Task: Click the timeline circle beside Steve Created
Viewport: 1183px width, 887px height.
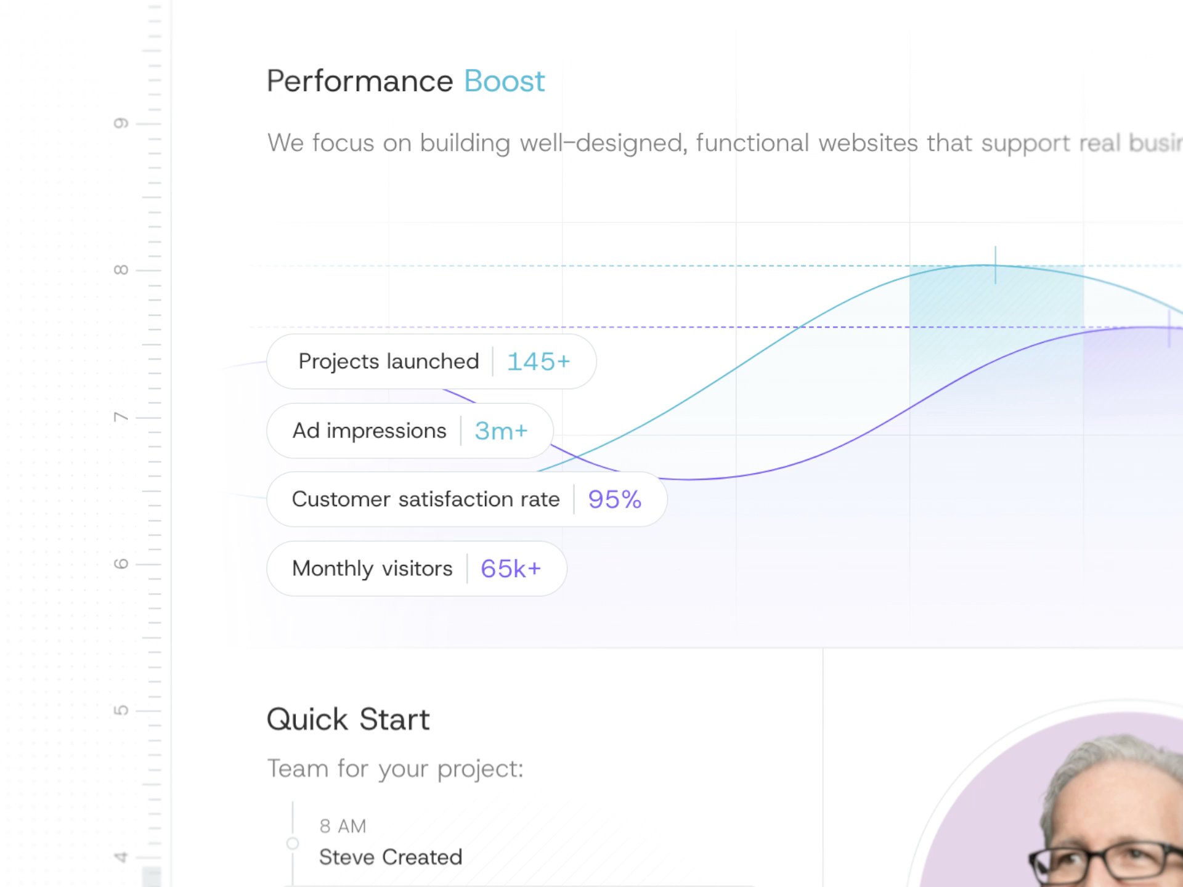Action: (293, 843)
